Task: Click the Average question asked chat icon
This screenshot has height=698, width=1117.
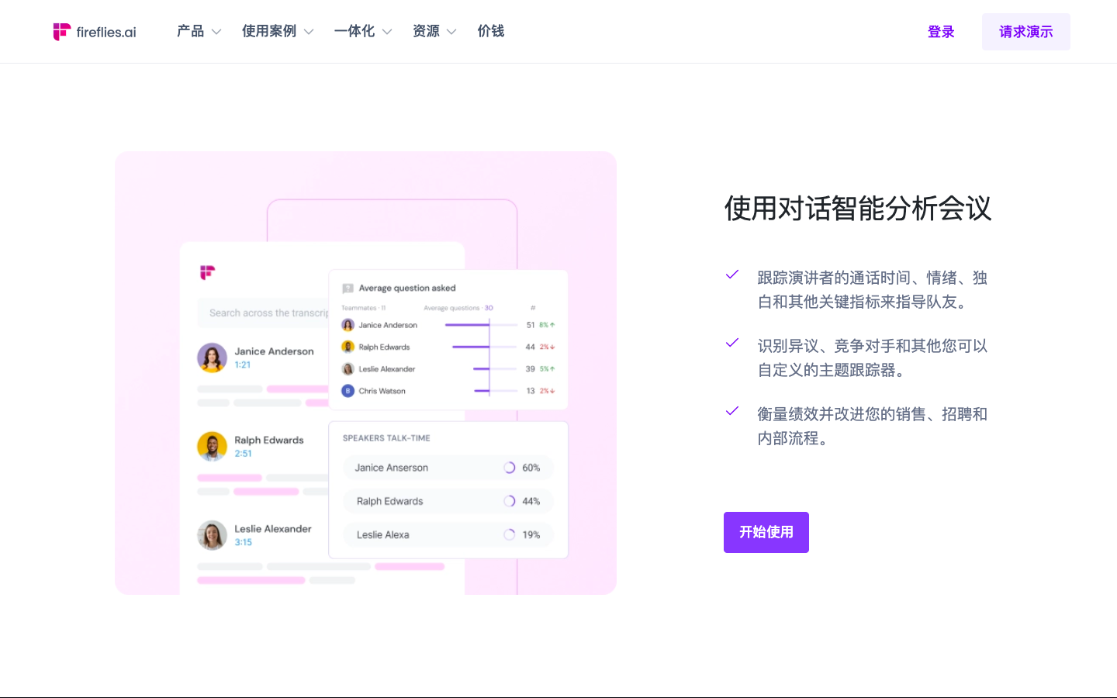Action: point(348,289)
